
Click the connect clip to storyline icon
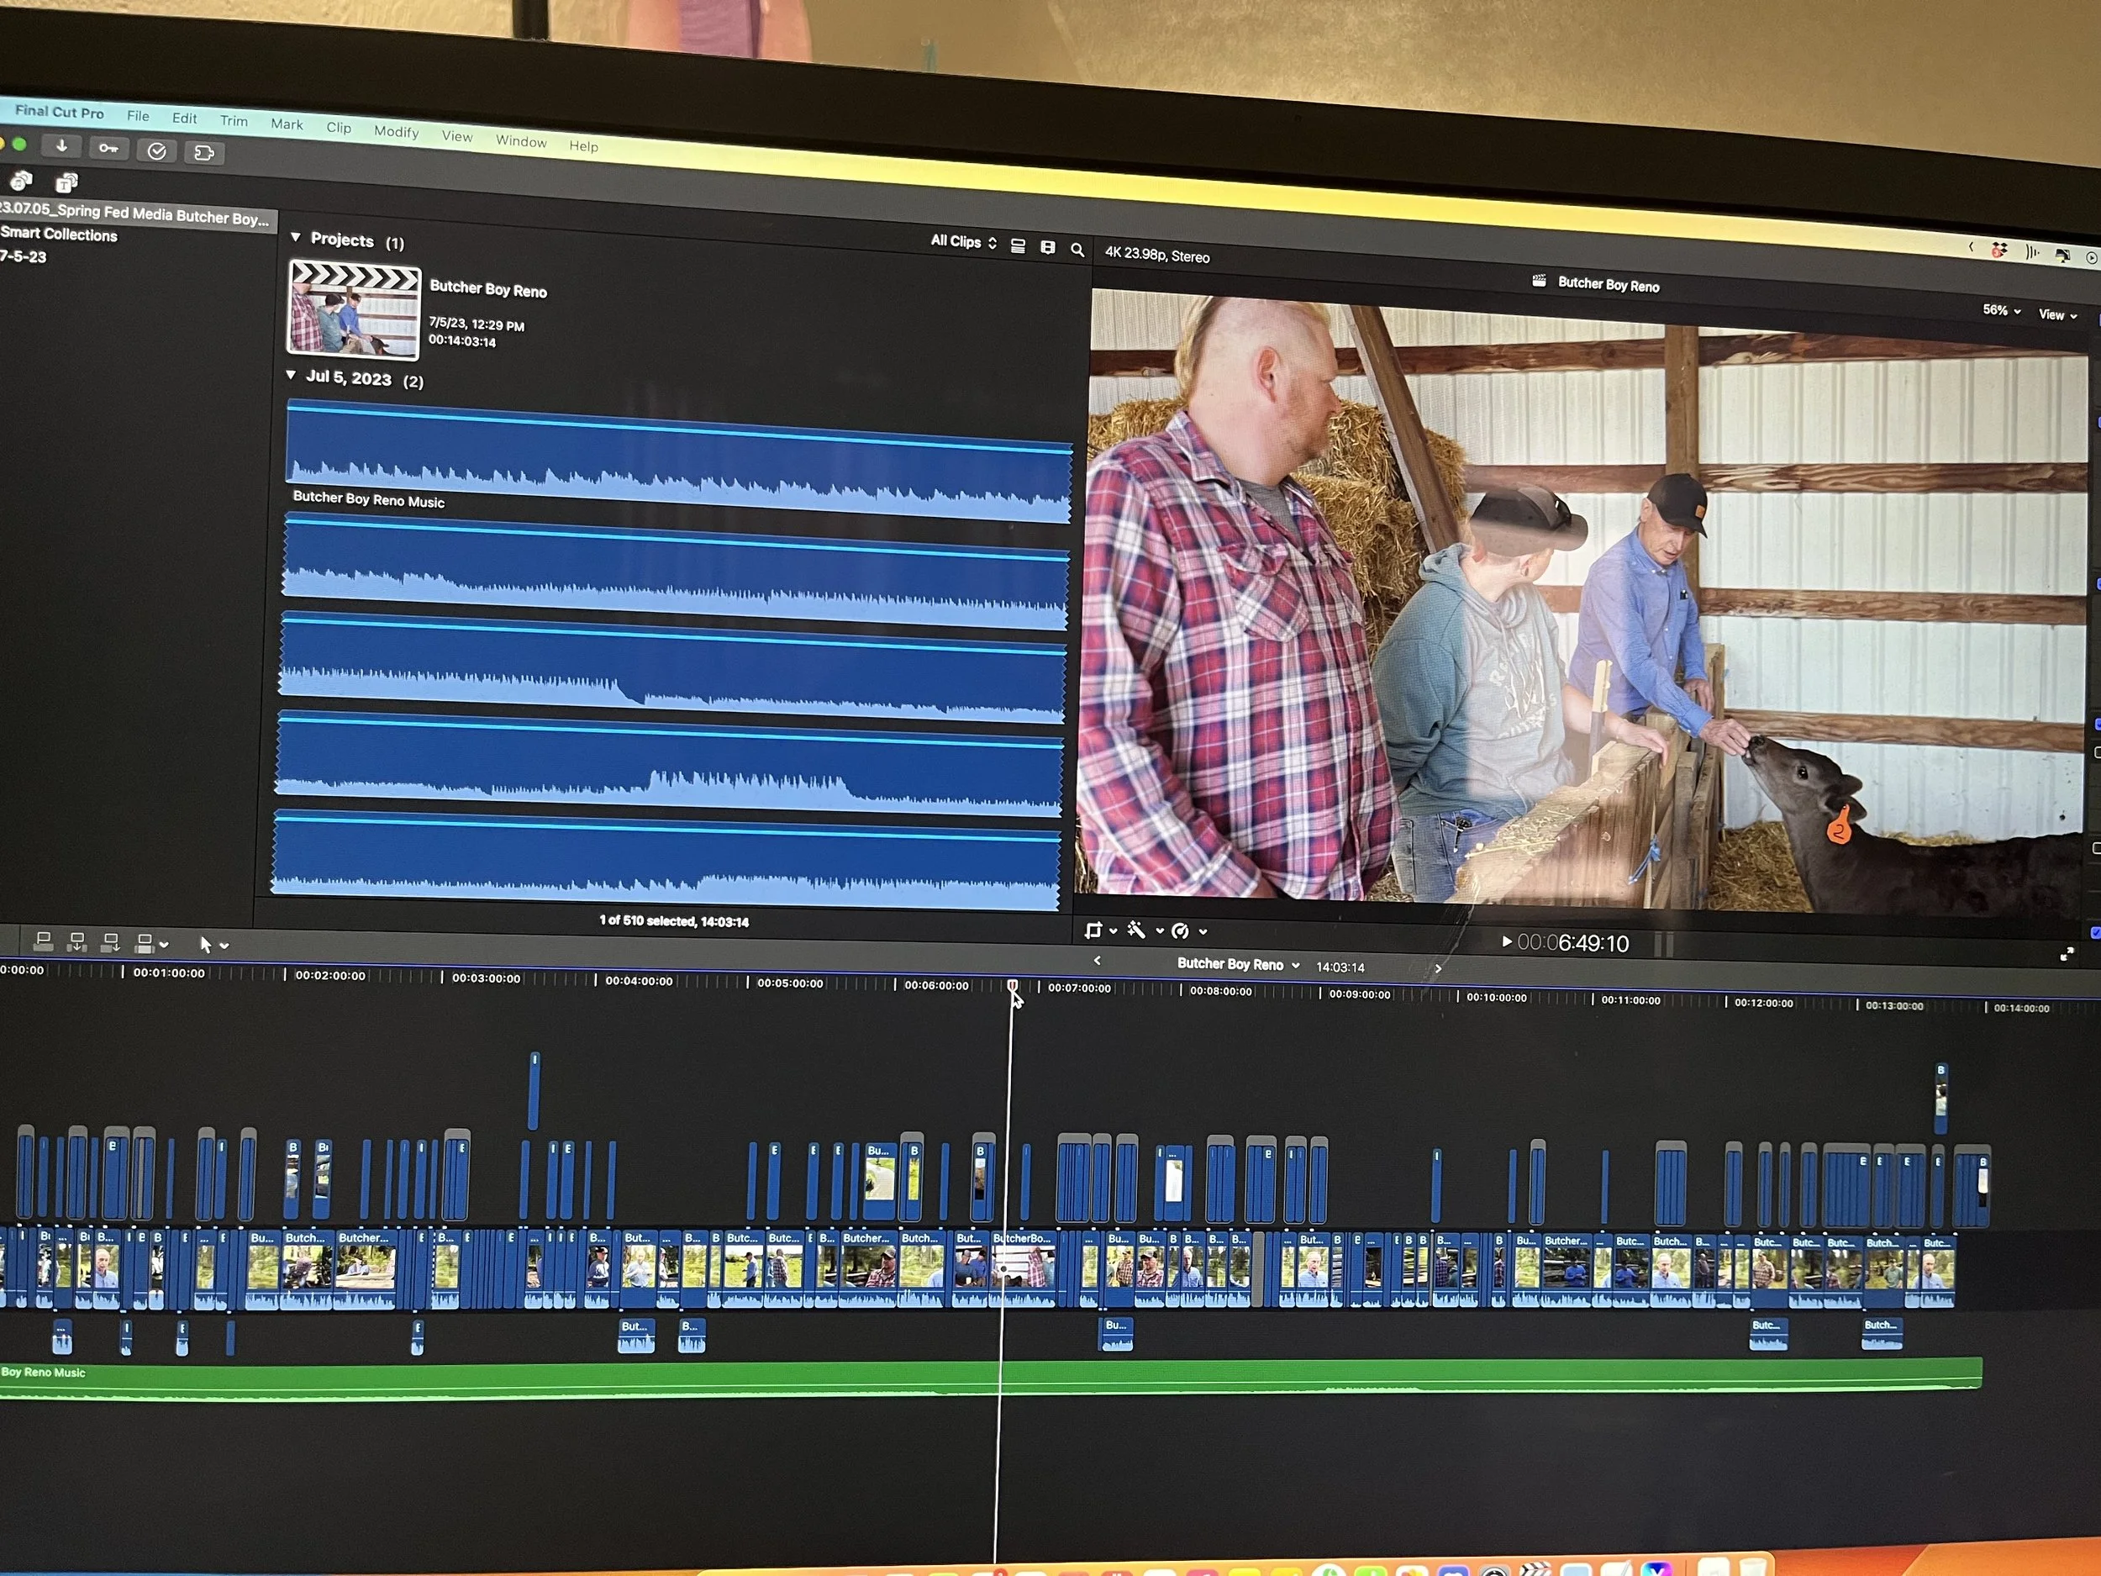pyautogui.click(x=44, y=941)
